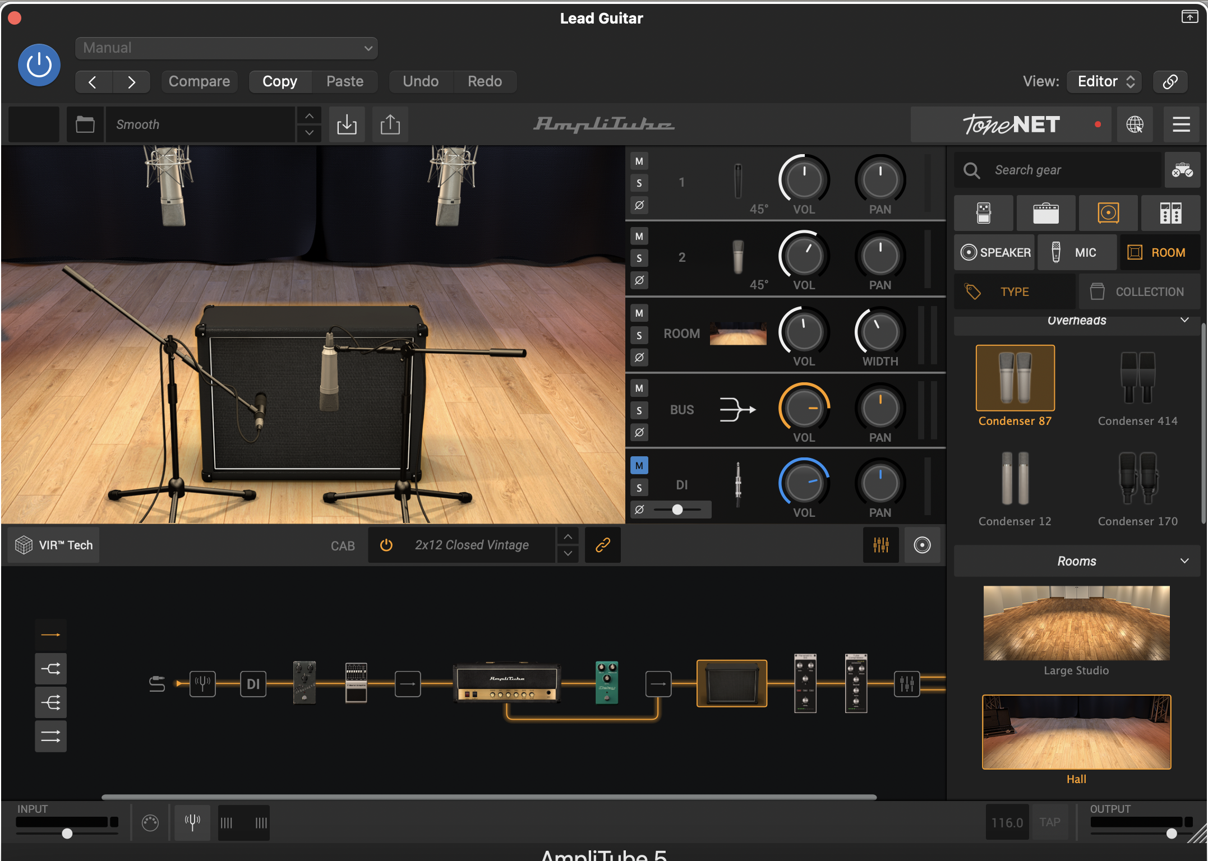Solo the DI channel
This screenshot has width=1208, height=861.
(x=639, y=488)
